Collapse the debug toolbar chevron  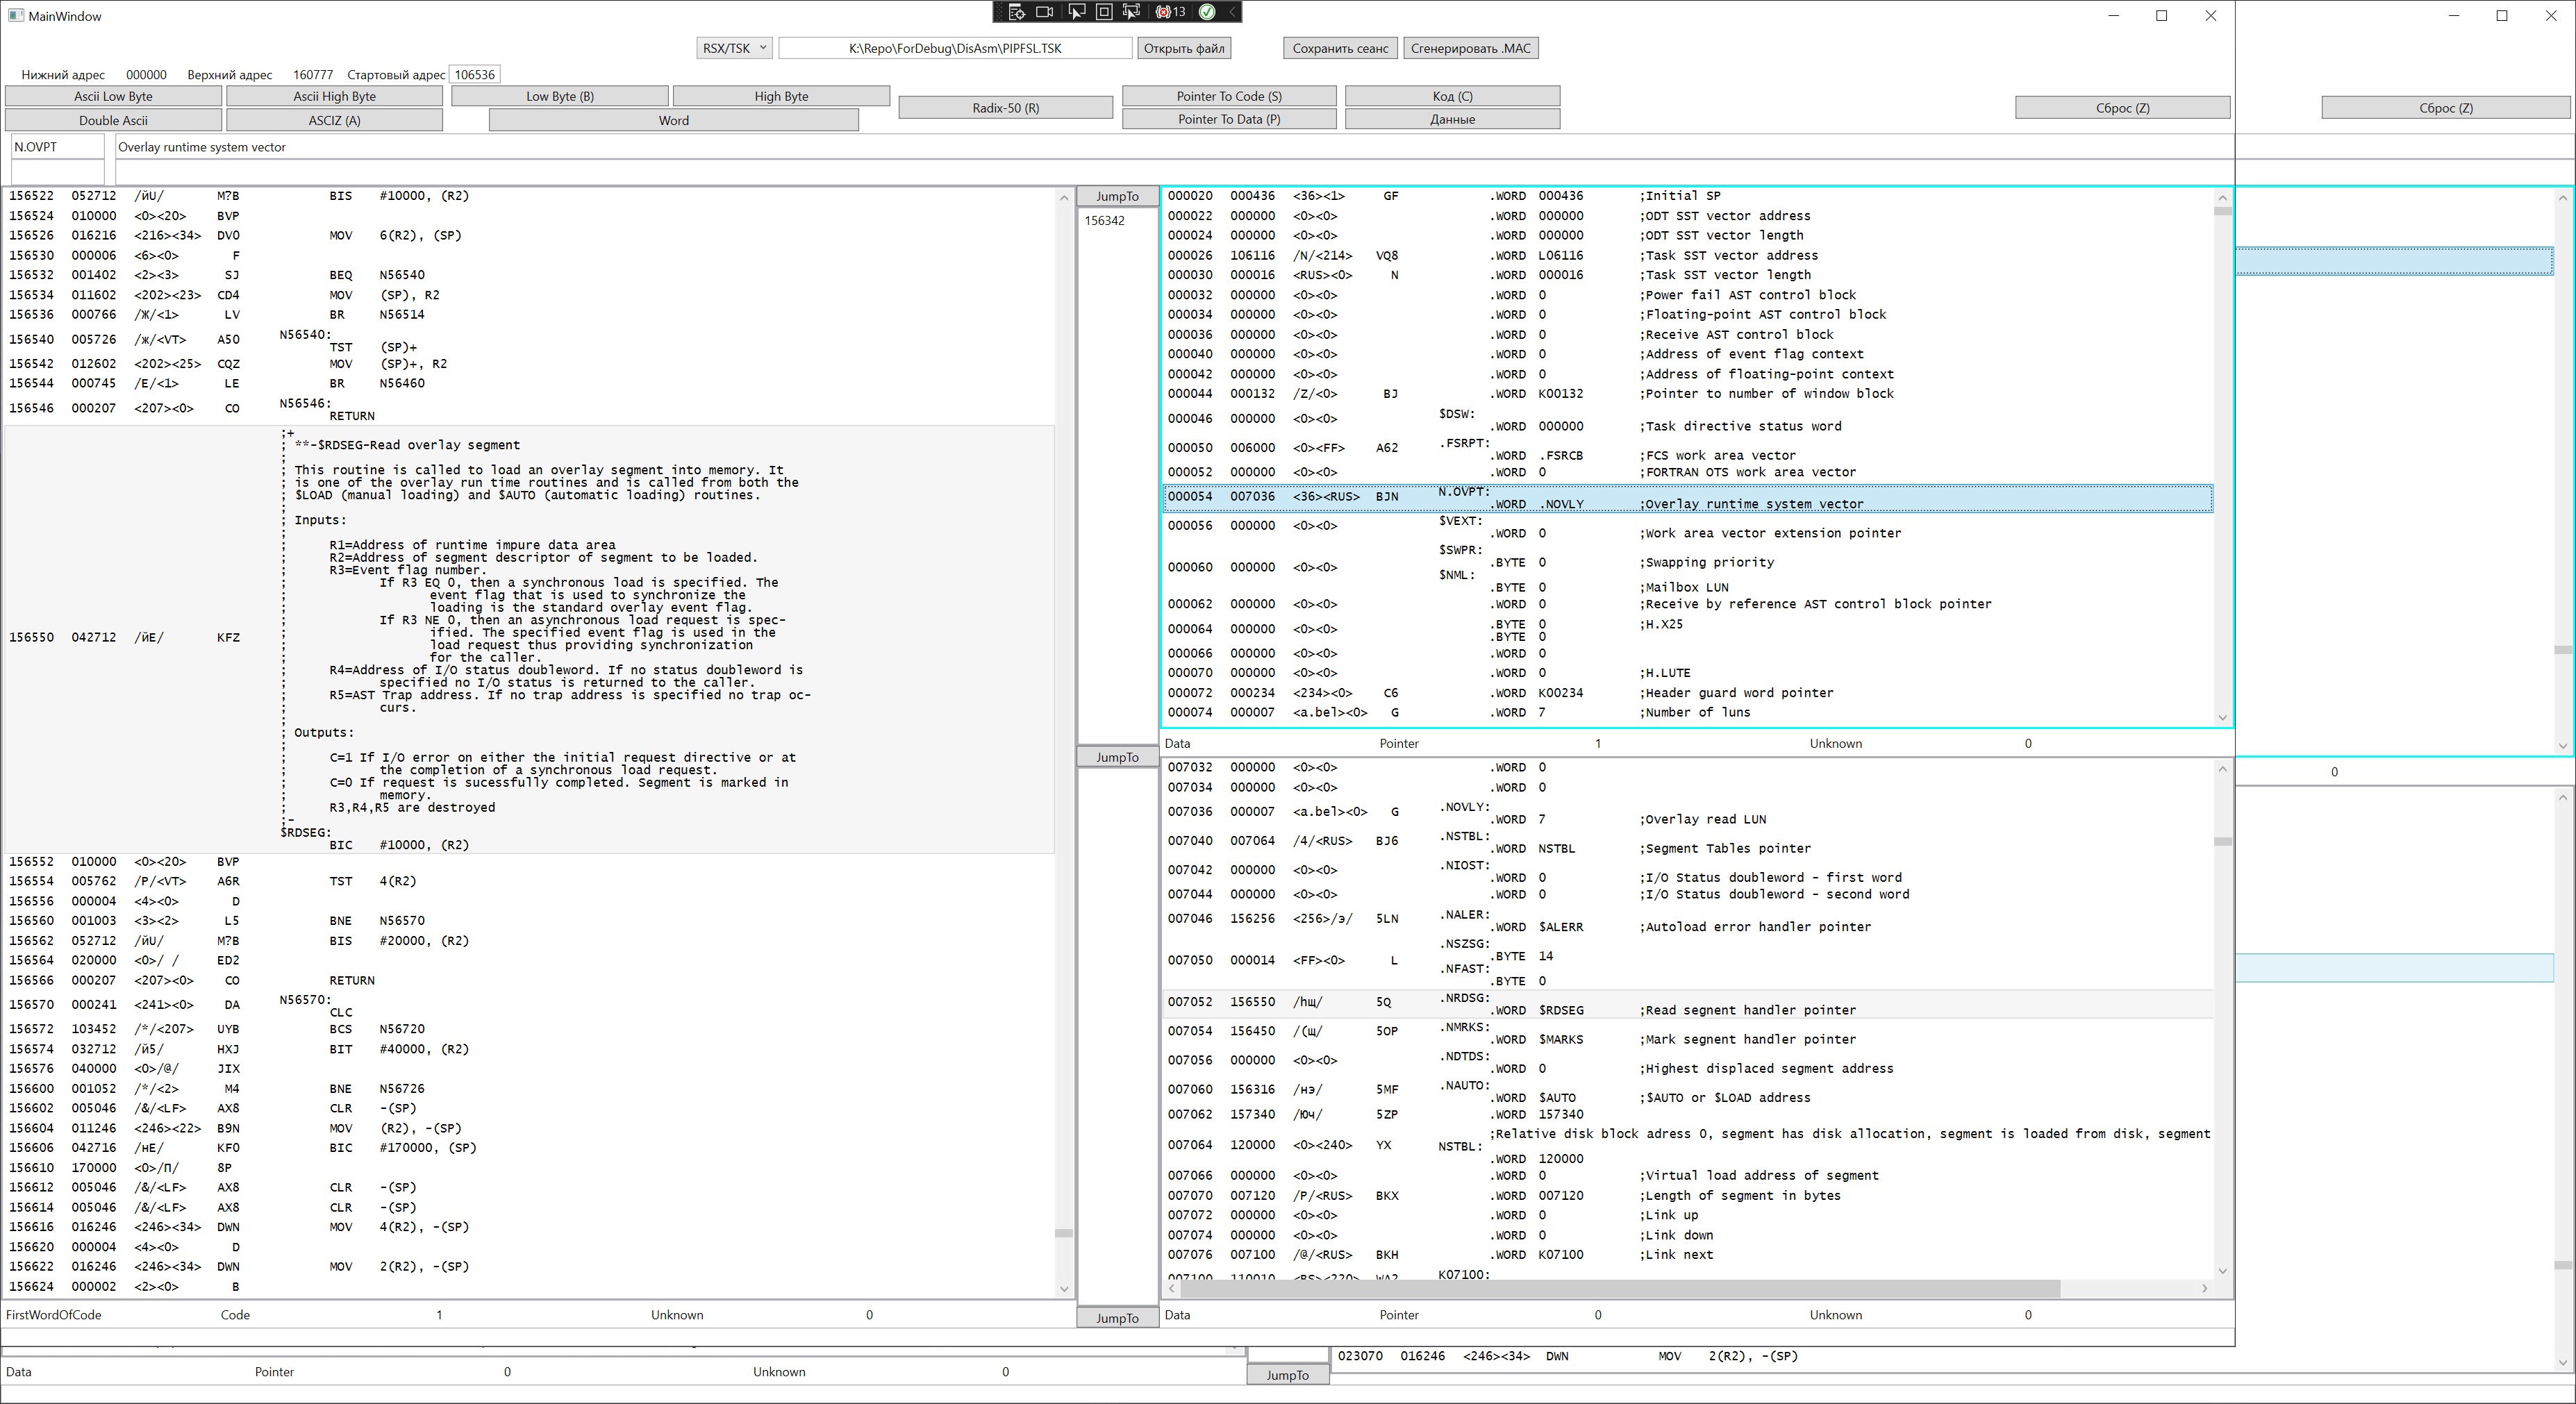coord(1232,12)
